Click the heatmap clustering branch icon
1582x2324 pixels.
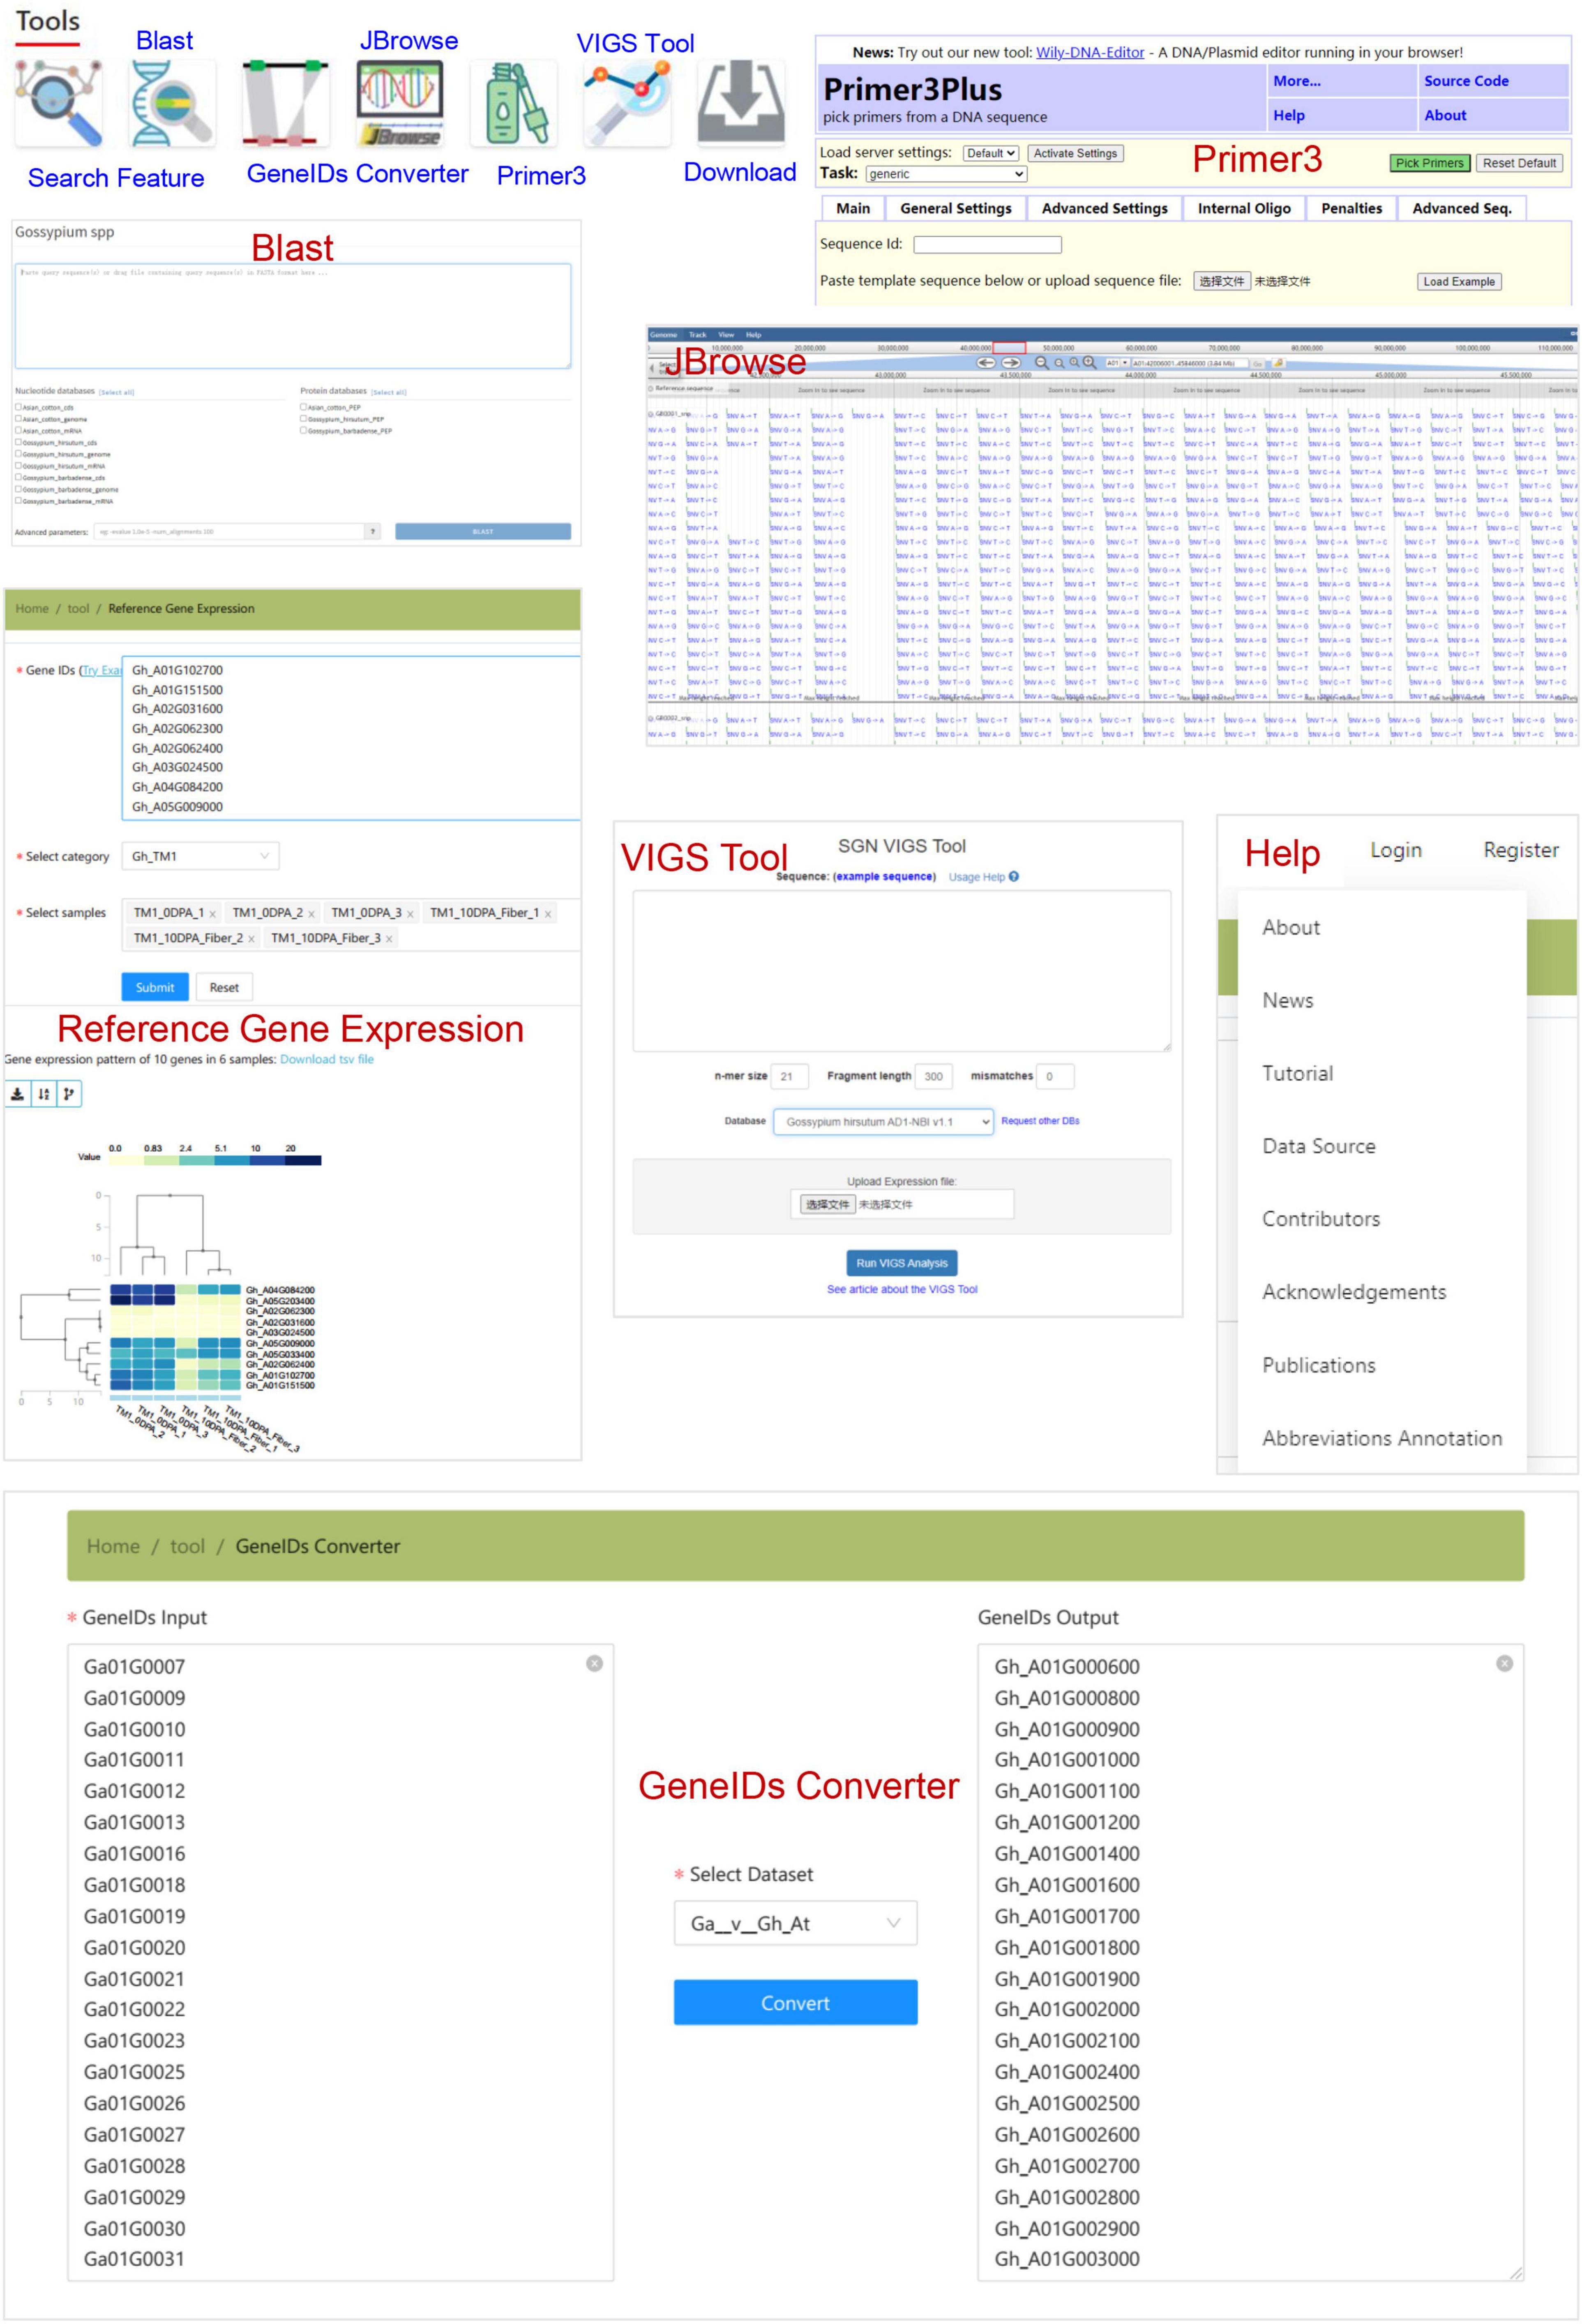click(69, 1094)
